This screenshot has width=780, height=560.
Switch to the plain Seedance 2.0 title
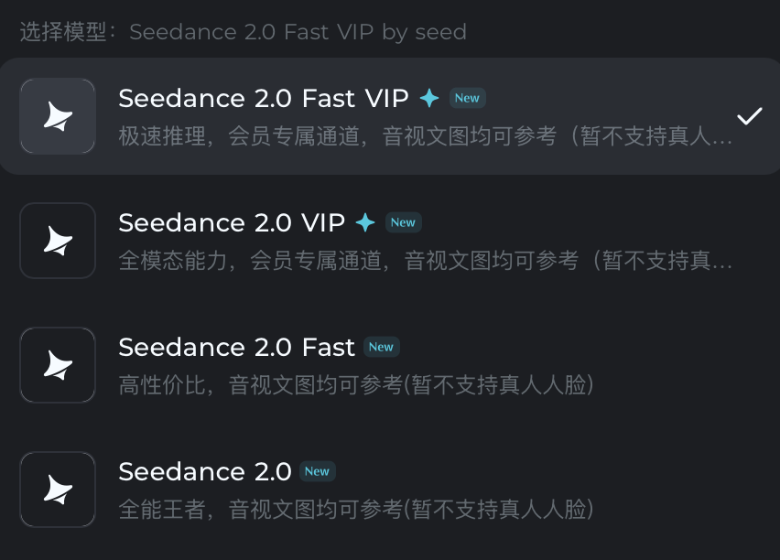click(205, 471)
